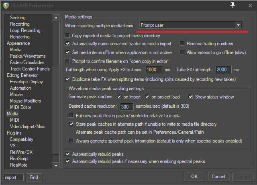257x185 pixels.
Task: Toggle Show status window checkbox
Action: (x=191, y=97)
